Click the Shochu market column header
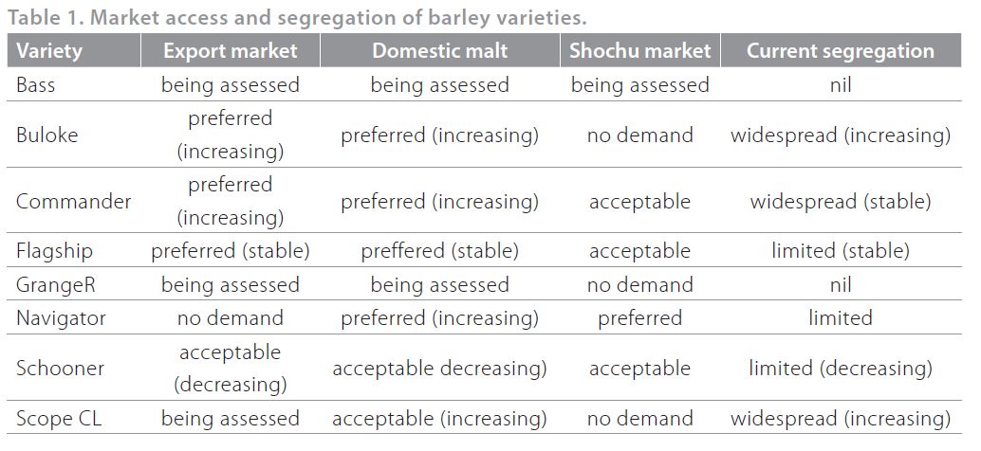This screenshot has width=981, height=451. pyautogui.click(x=639, y=51)
